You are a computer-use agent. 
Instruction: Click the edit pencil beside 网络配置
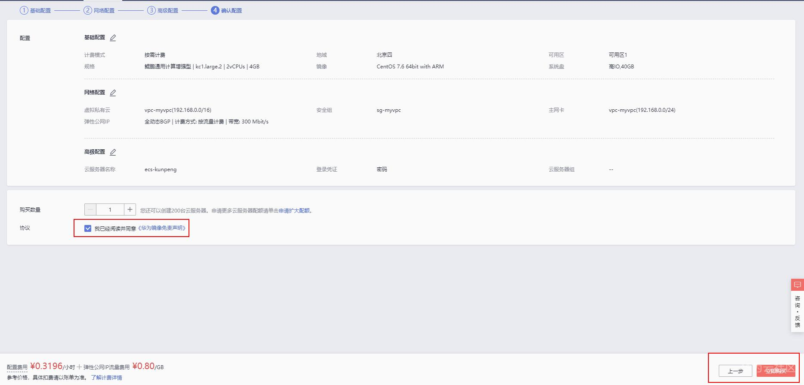coord(113,93)
